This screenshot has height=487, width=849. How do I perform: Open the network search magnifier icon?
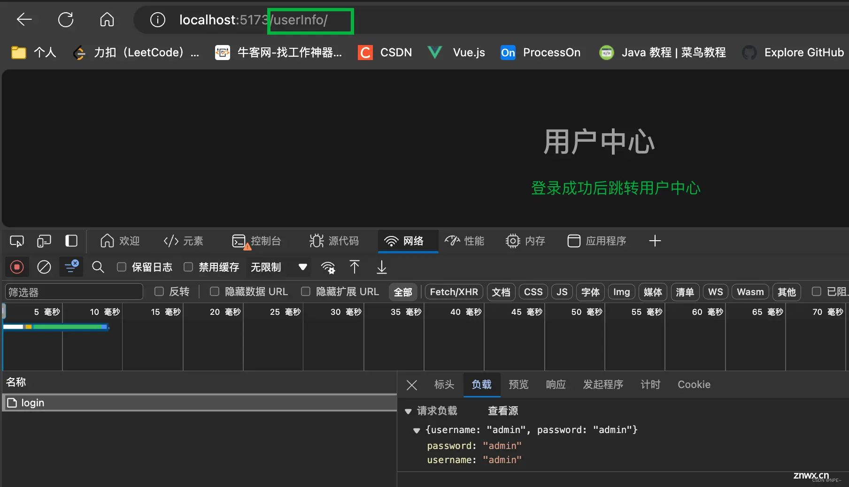coord(98,267)
